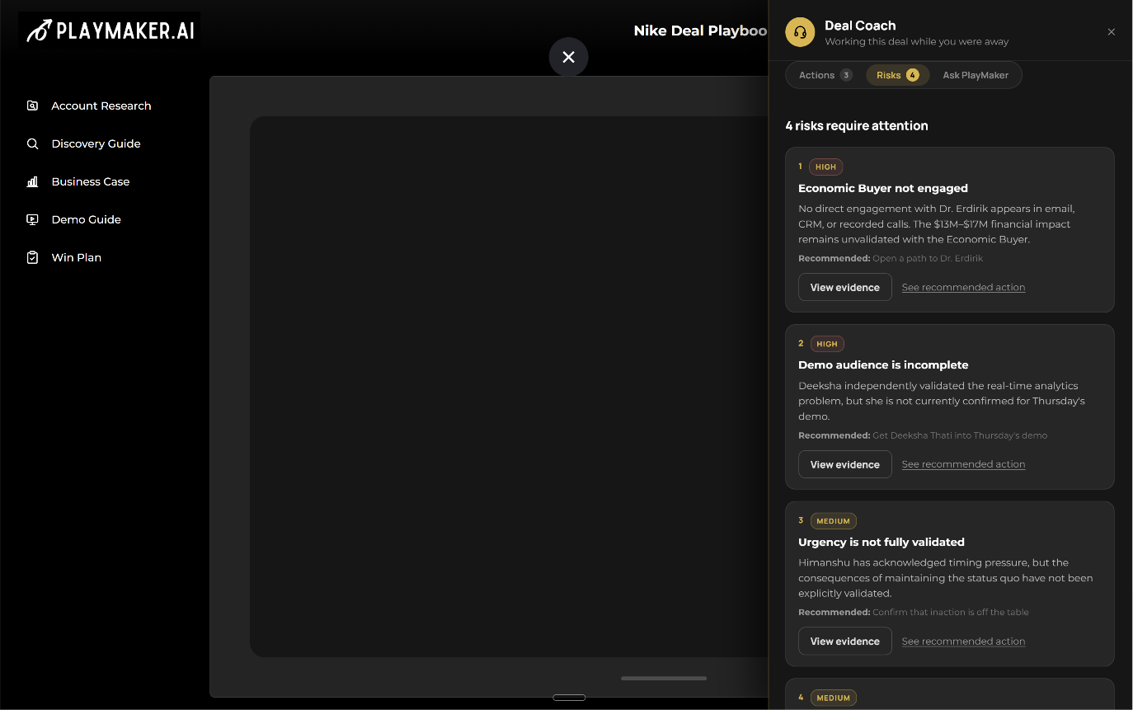Click the Actions tab count badge 3

pyautogui.click(x=846, y=75)
